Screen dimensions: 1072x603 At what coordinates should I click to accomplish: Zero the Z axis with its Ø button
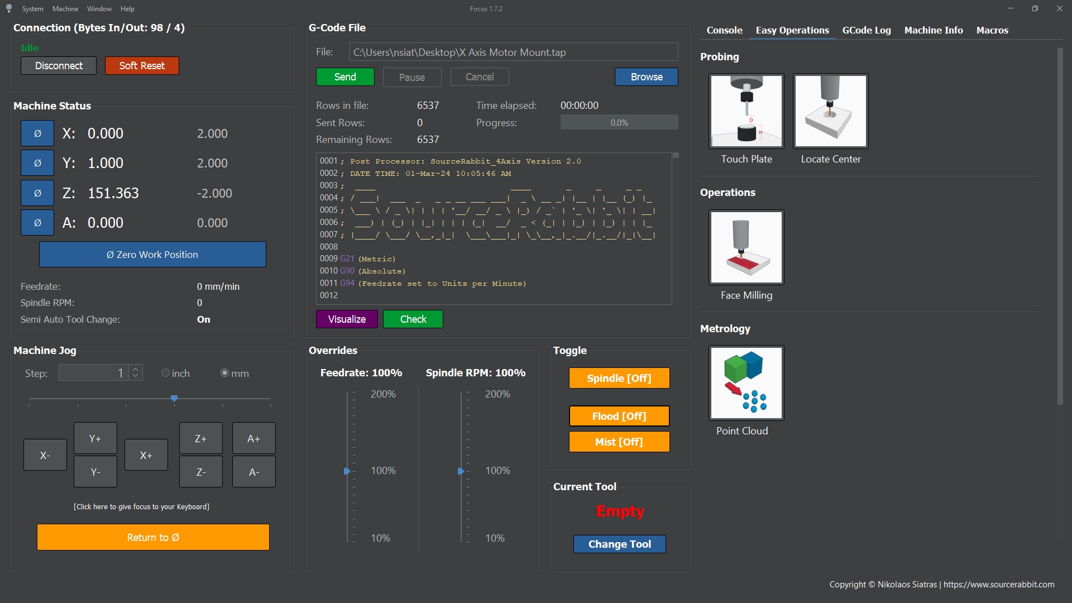coord(37,193)
